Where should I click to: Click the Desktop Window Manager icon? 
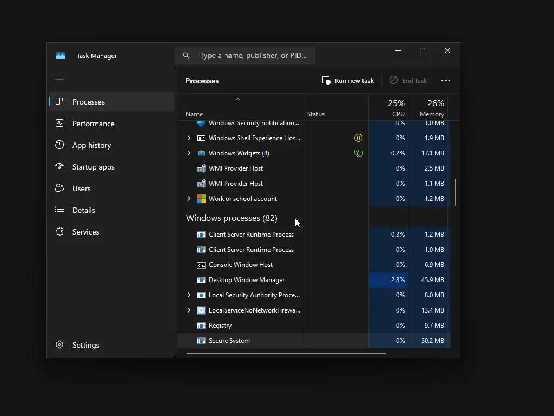click(201, 280)
